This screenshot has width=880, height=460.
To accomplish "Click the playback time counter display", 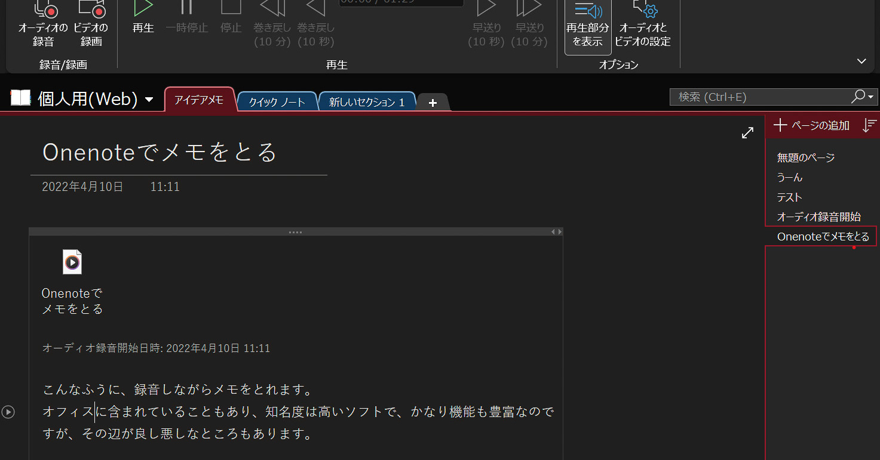I will click(x=401, y=2).
